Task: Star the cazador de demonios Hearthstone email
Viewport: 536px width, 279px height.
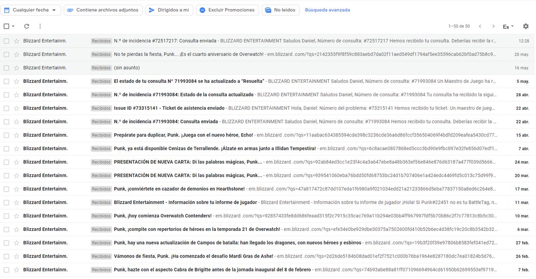Action: point(17,189)
